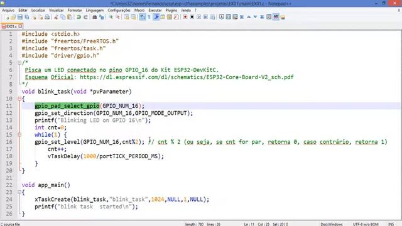Collapse blink_task function fold at line 10

click(19, 99)
